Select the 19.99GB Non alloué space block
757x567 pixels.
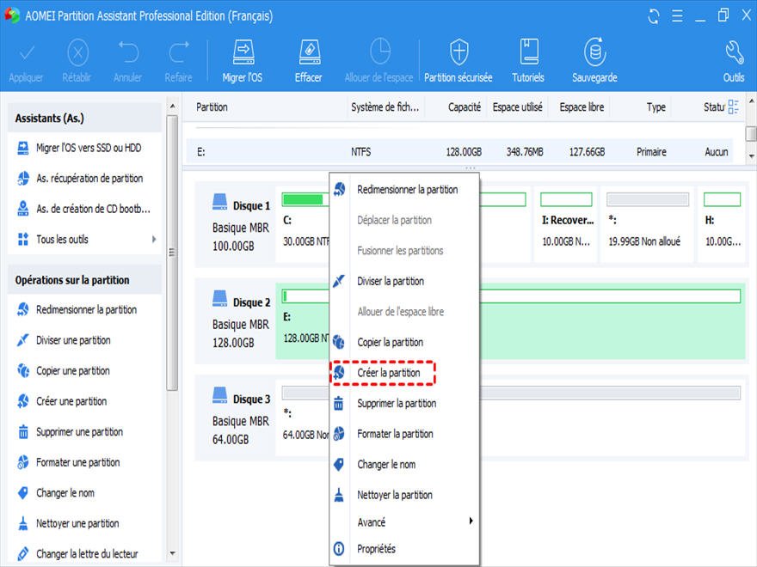[x=647, y=223]
